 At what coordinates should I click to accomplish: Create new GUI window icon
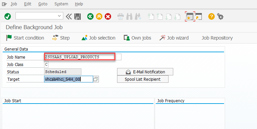click(x=190, y=16)
